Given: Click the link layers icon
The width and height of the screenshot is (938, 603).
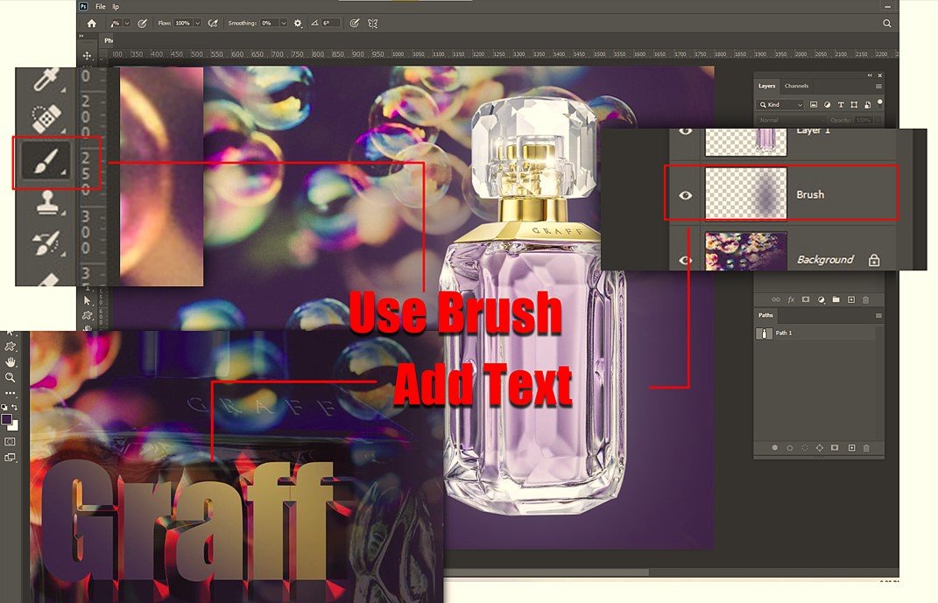Looking at the screenshot, I should 776,299.
